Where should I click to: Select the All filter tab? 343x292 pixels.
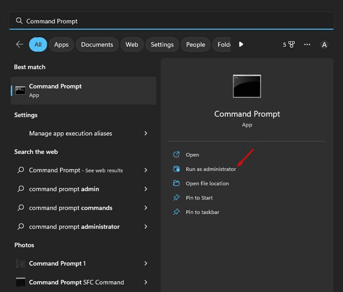(38, 45)
